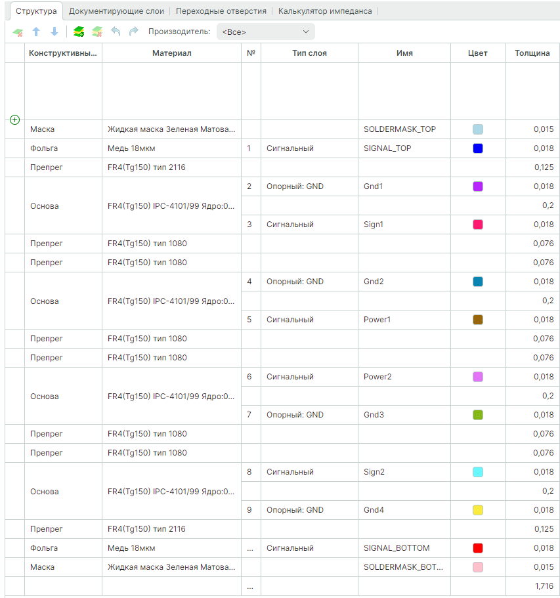560x598 pixels.
Task: Click the Тип слоя column header
Action: (x=309, y=53)
